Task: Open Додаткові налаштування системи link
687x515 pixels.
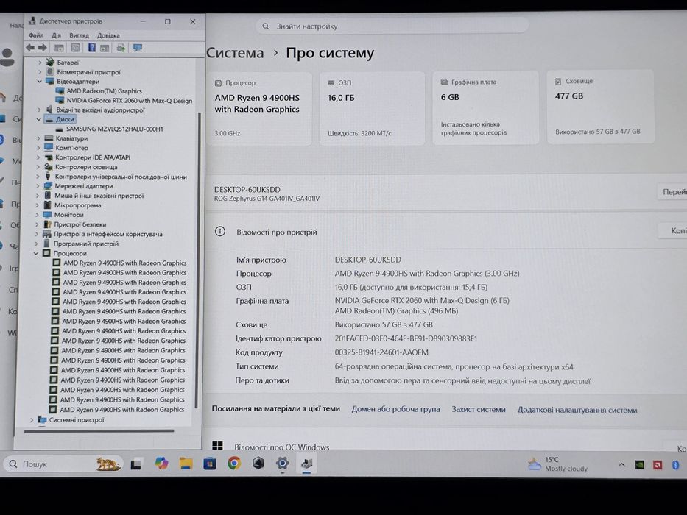Action: pyautogui.click(x=577, y=411)
